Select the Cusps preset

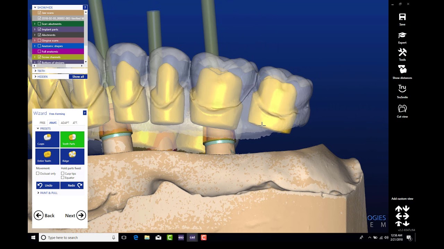[x=47, y=139]
